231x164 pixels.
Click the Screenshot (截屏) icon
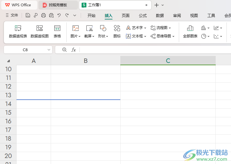pyautogui.click(x=89, y=28)
